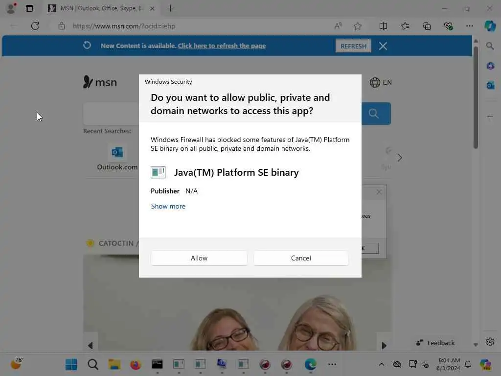The height and width of the screenshot is (376, 501).
Task: Open the Tab actions menu icon
Action: pyautogui.click(x=29, y=8)
